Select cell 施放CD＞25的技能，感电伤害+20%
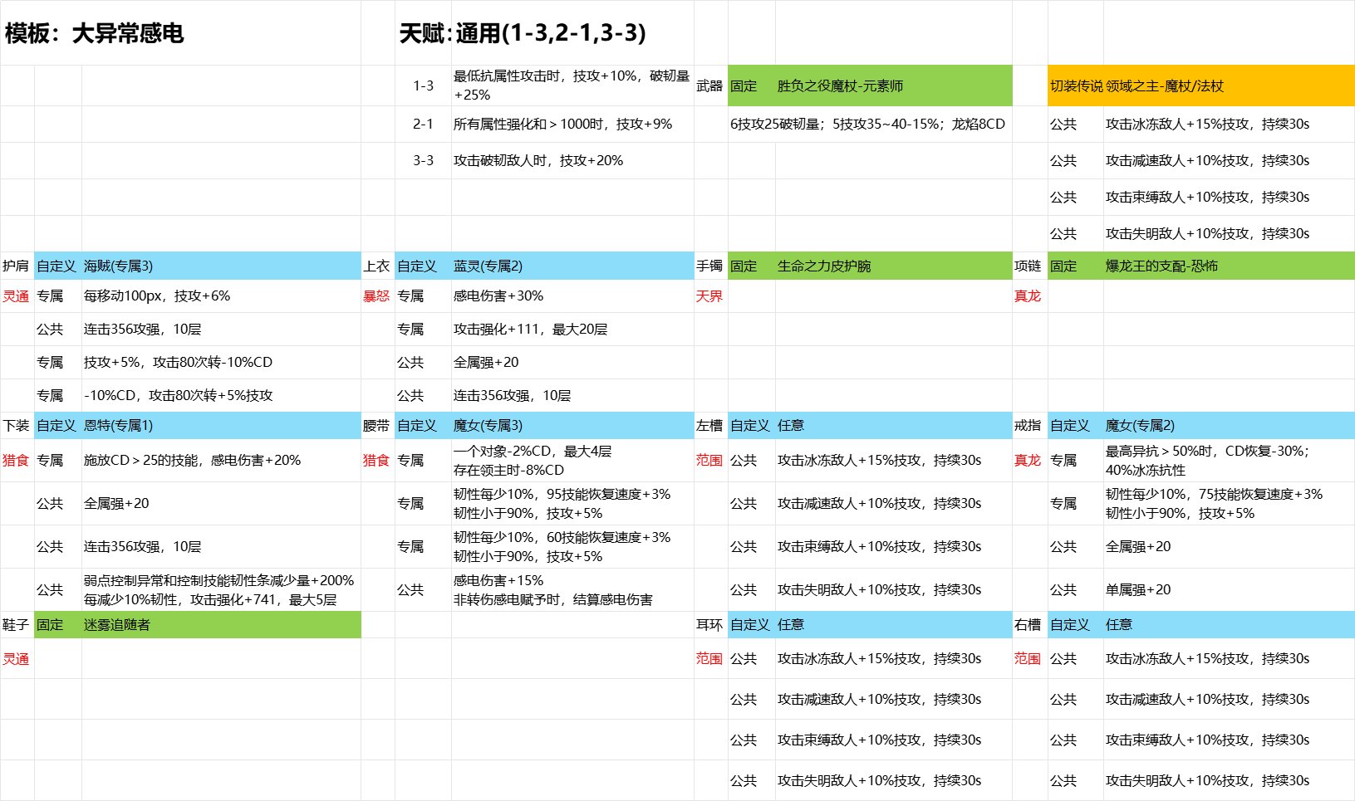The image size is (1355, 801). pos(221,460)
